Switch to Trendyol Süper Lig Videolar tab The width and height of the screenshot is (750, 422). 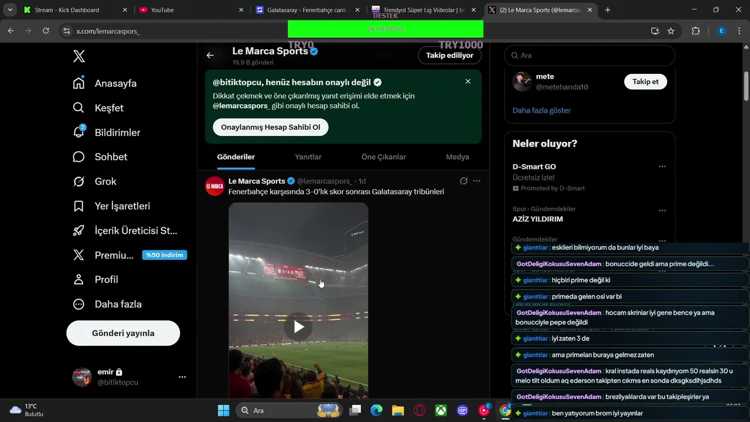[424, 10]
